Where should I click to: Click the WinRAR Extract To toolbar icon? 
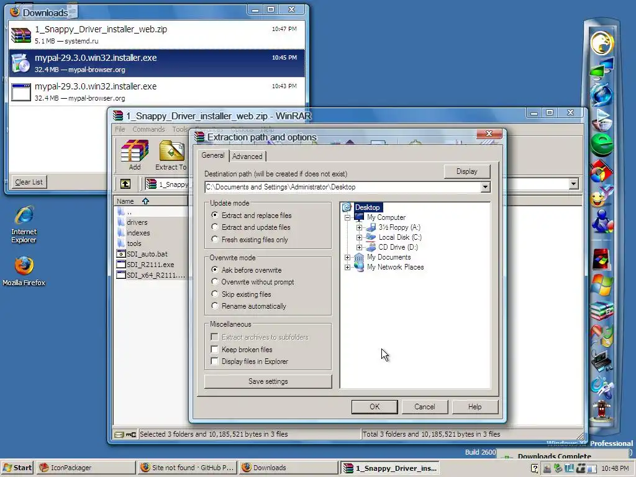point(171,155)
